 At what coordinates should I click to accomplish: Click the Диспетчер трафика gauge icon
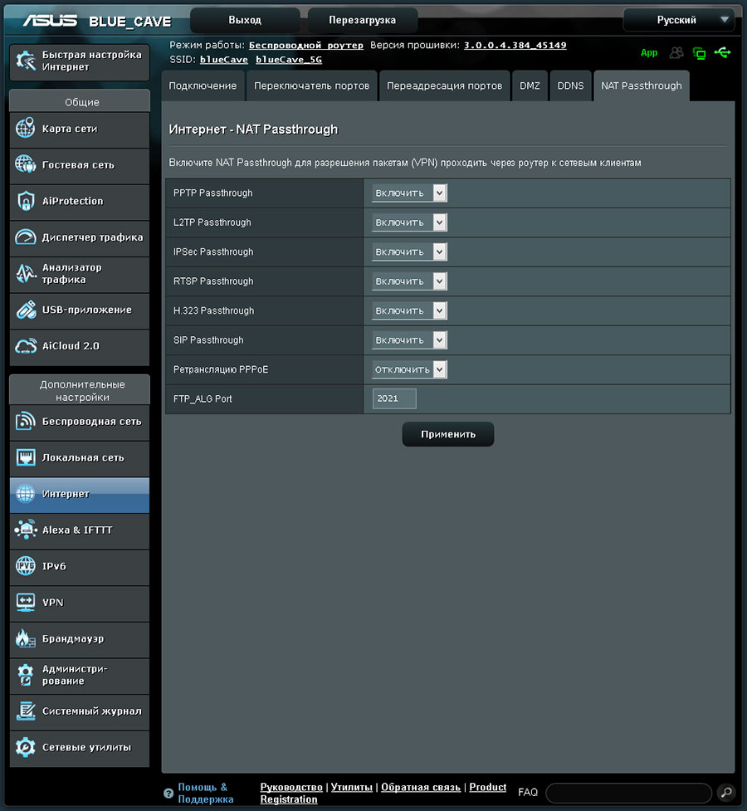(26, 237)
